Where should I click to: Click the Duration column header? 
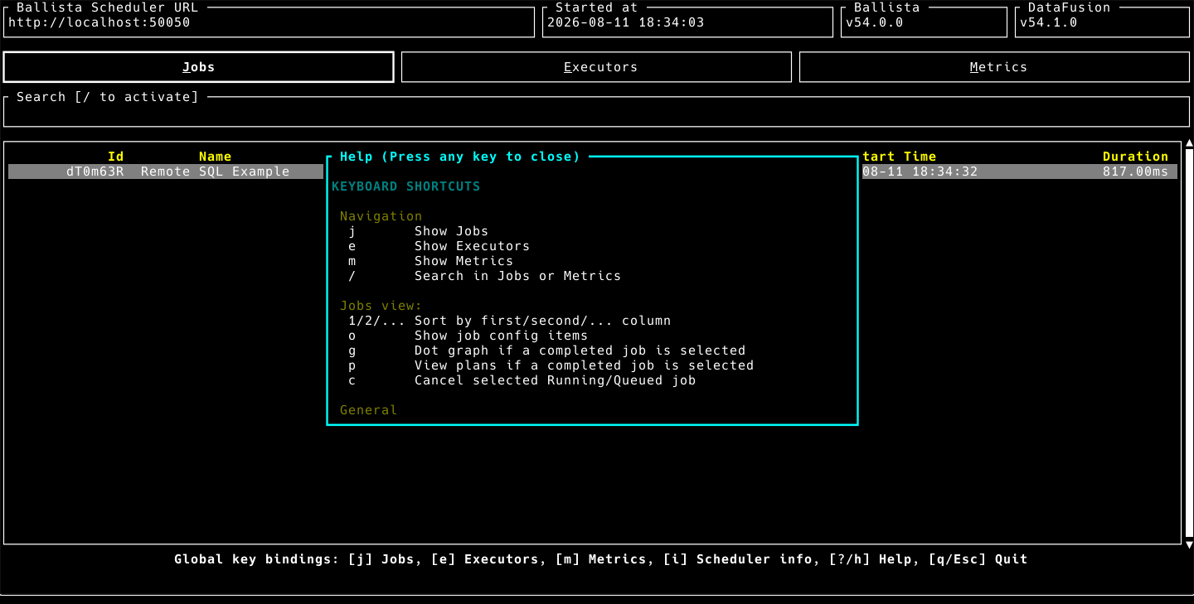click(1136, 157)
